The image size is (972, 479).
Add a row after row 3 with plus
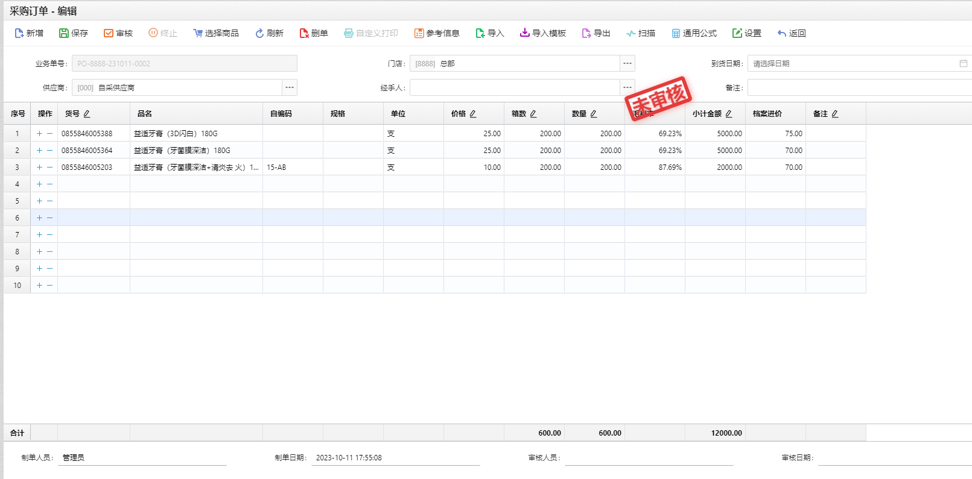click(39, 167)
